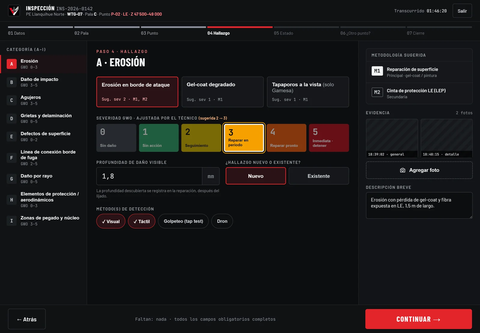Click the category B letter badge

pos(12,82)
